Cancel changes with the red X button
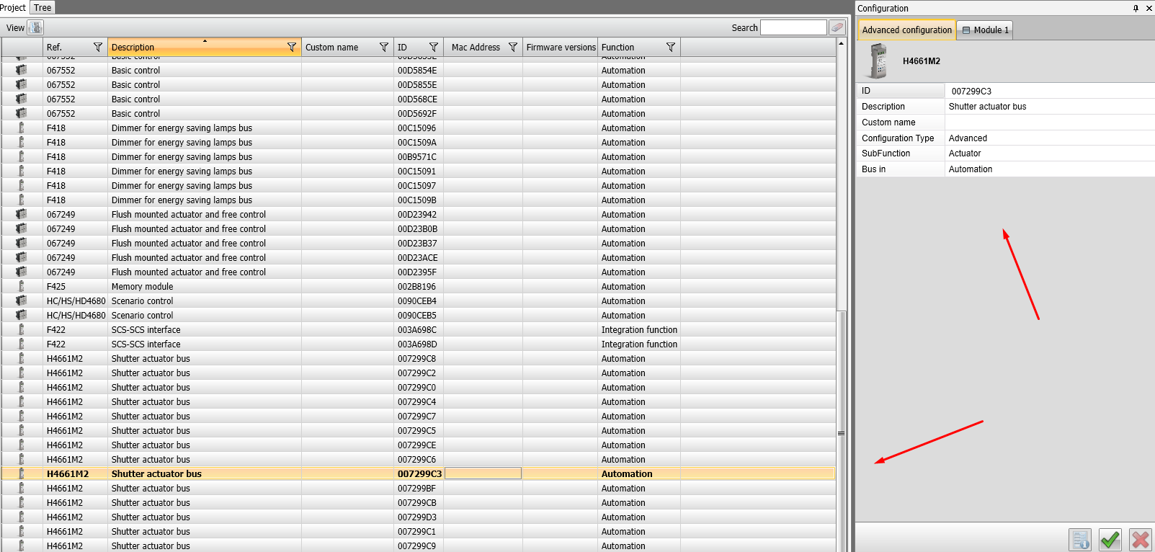The width and height of the screenshot is (1155, 552). [x=1140, y=539]
